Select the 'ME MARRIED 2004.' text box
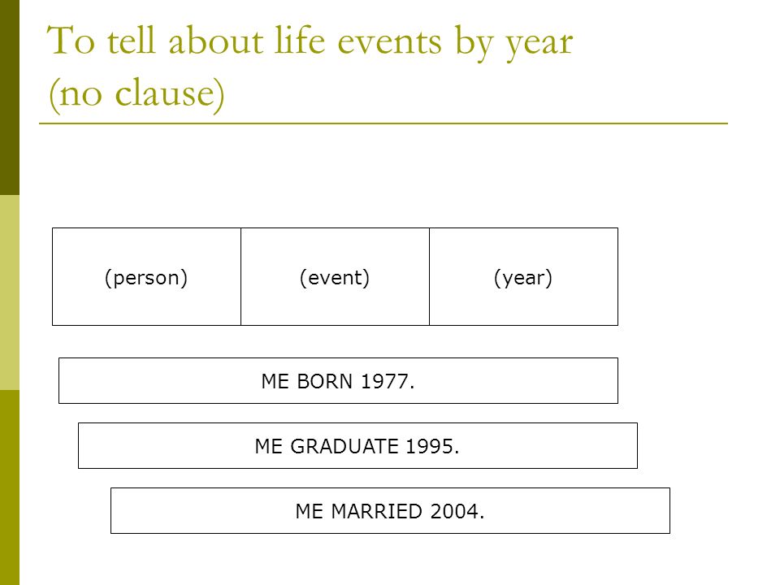The image size is (780, 585). pyautogui.click(x=390, y=511)
